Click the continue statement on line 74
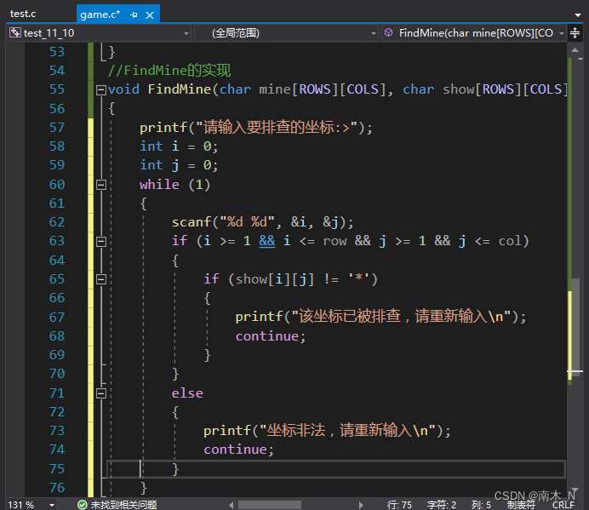The width and height of the screenshot is (589, 510). click(238, 450)
